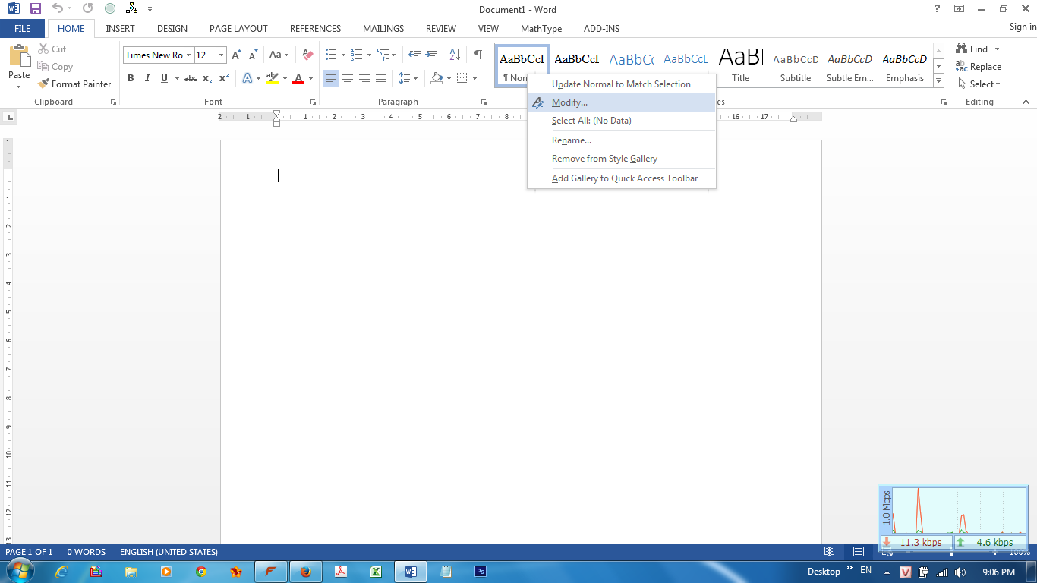Screen dimensions: 1037x583
Task: Decrease paragraph indent
Action: coord(414,55)
